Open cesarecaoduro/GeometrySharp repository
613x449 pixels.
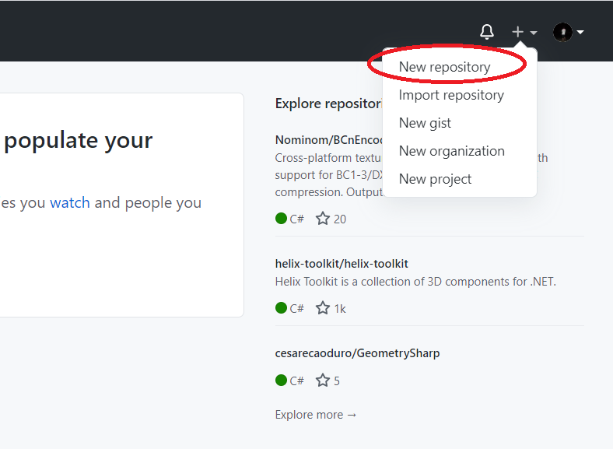click(357, 353)
